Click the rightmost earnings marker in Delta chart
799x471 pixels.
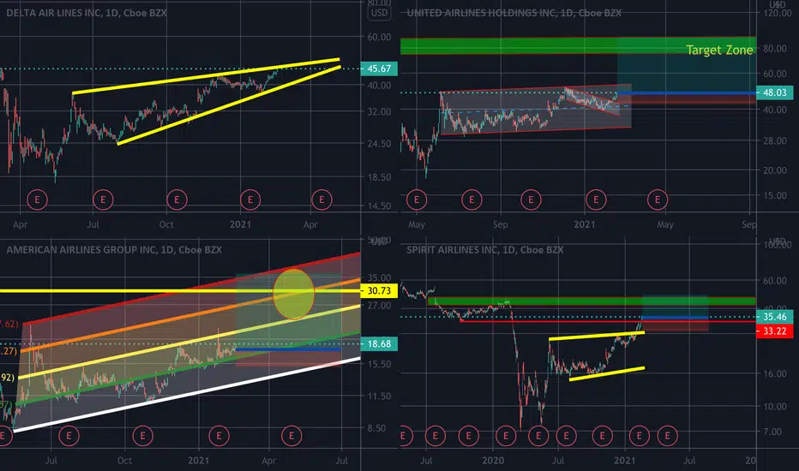321,200
